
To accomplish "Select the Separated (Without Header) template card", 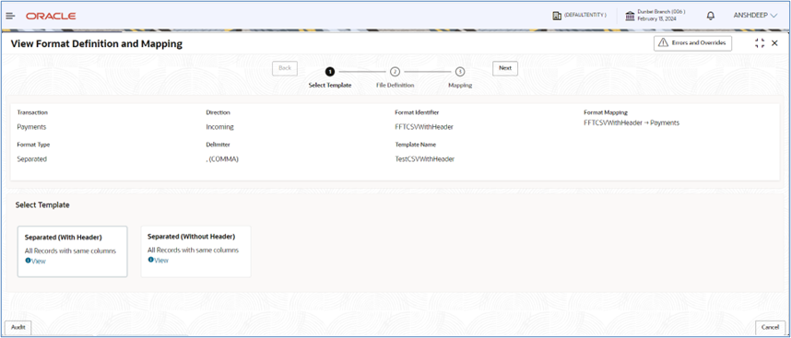I will click(195, 251).
